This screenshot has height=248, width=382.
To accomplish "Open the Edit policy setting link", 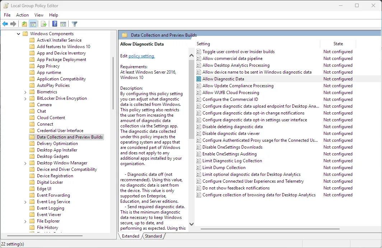I will (x=141, y=56).
